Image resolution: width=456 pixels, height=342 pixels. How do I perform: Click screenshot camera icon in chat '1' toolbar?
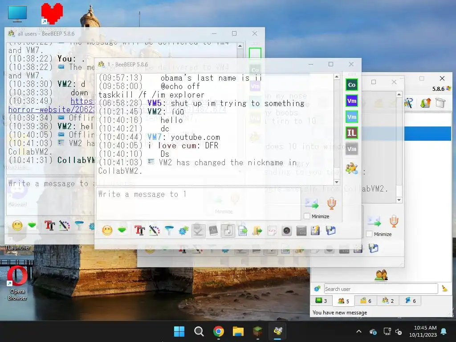tap(286, 231)
